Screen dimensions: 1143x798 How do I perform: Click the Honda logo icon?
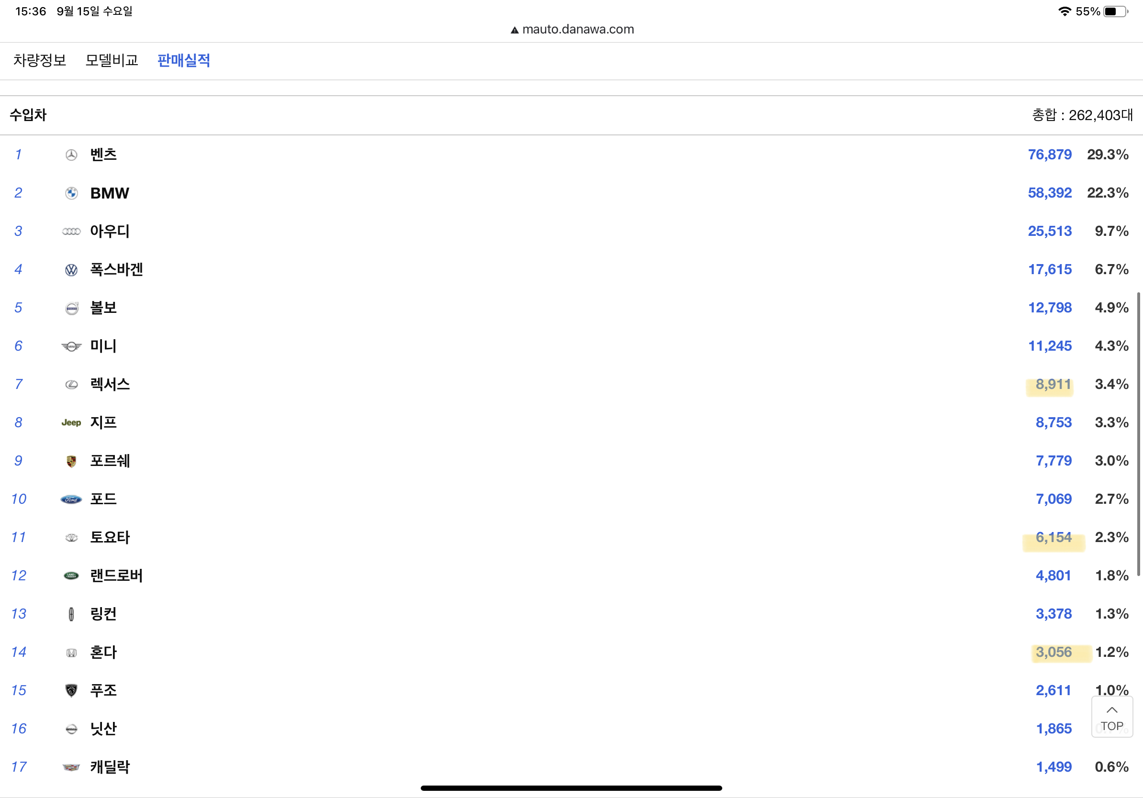click(71, 652)
